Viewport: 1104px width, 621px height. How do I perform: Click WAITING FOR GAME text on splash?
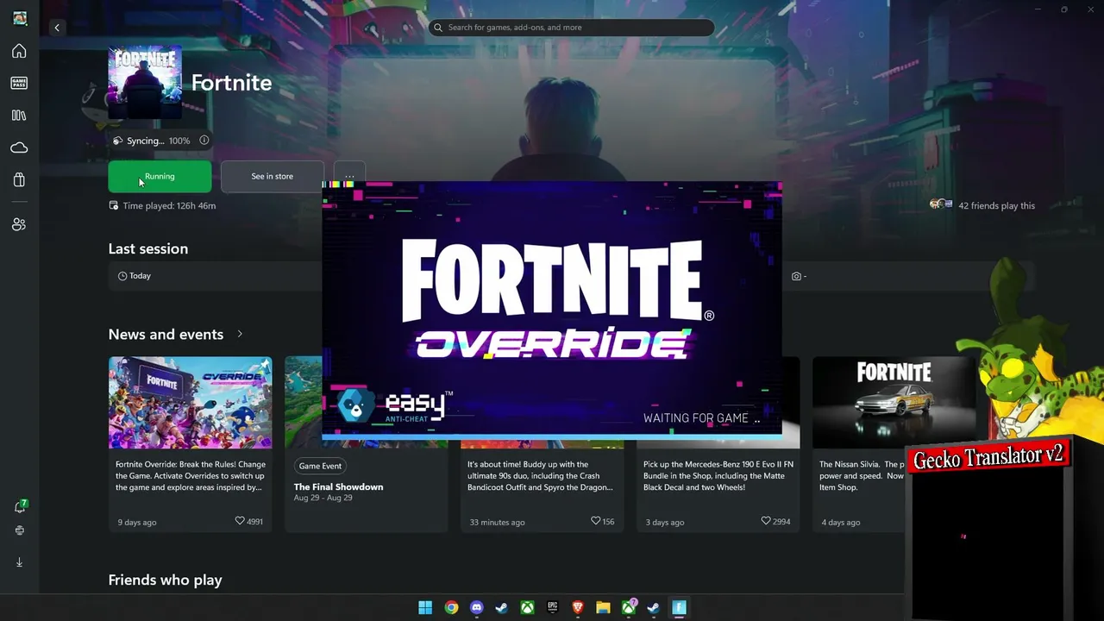702,418
